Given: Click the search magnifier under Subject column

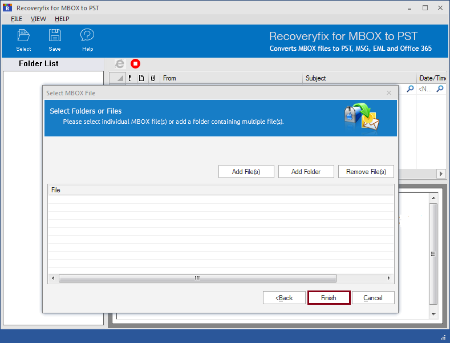Looking at the screenshot, I should 411,89.
